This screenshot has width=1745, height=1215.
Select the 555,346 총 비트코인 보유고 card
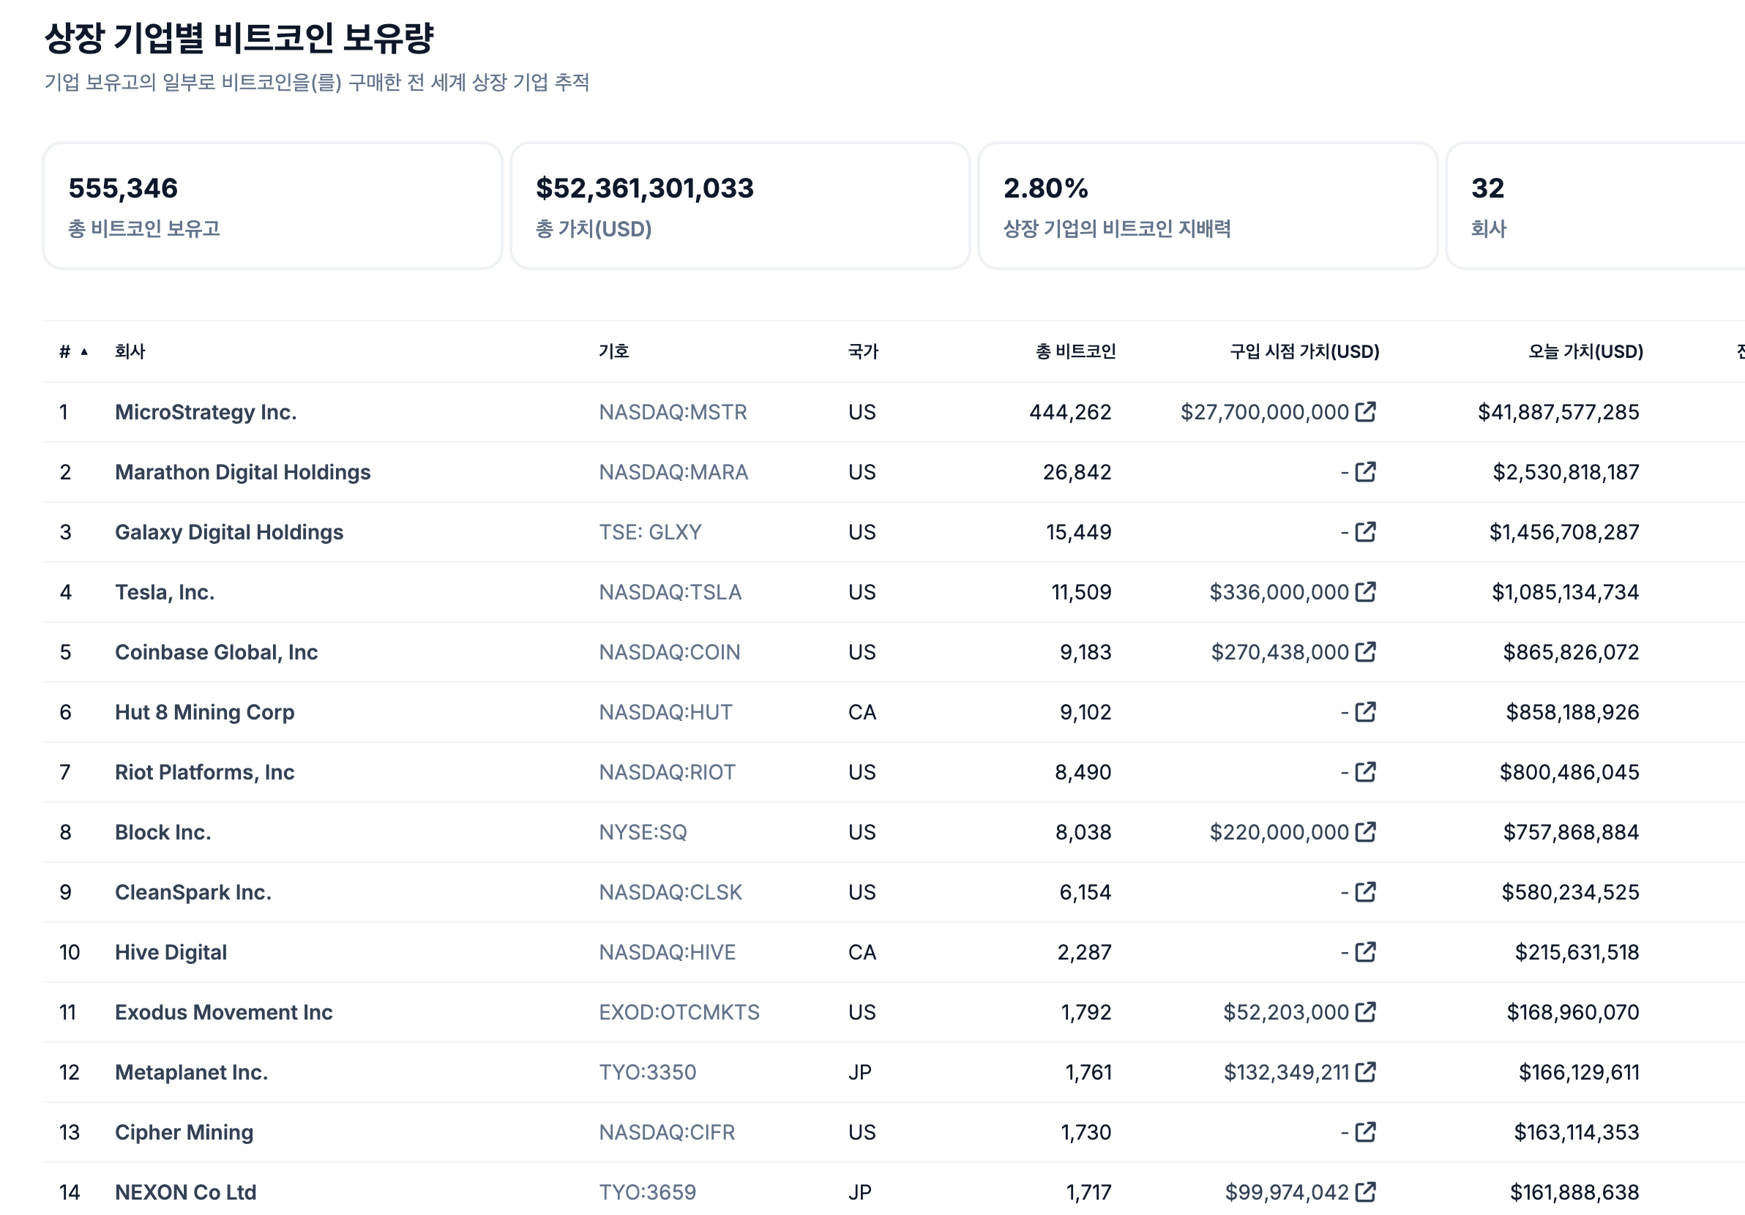pos(273,206)
